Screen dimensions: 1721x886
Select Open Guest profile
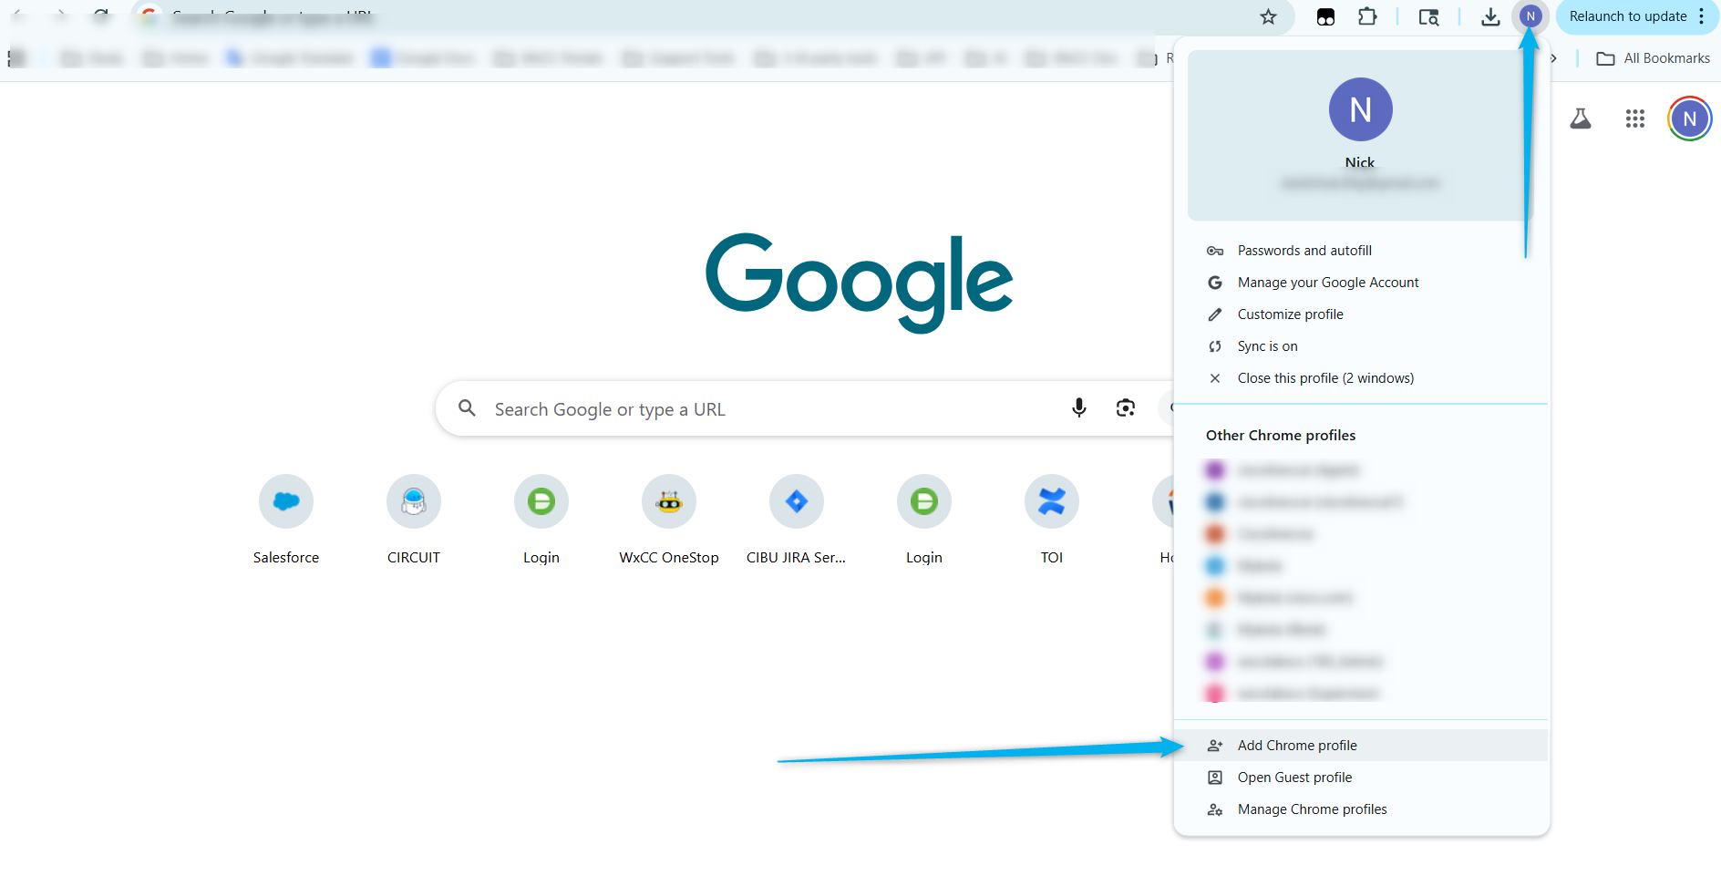coord(1294,778)
